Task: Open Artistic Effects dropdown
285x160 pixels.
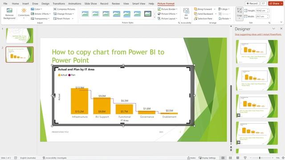Action: (41, 14)
